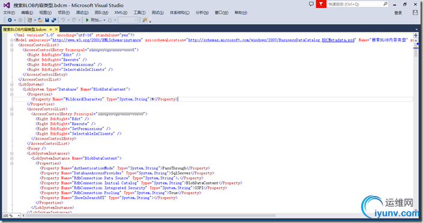Open the 团队(M) menu
Viewport: 423px width, 223px height.
[101, 13]
